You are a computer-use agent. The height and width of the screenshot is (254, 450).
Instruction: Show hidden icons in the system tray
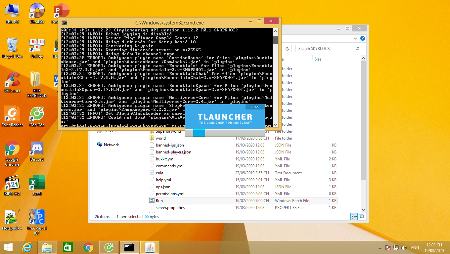tap(380, 247)
